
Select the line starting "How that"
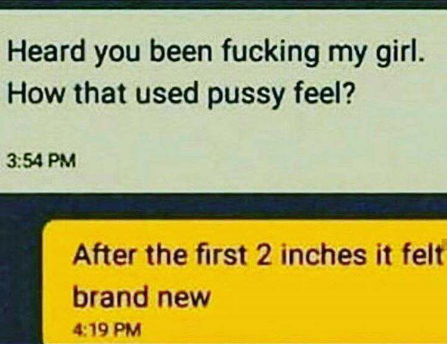[x=179, y=96]
